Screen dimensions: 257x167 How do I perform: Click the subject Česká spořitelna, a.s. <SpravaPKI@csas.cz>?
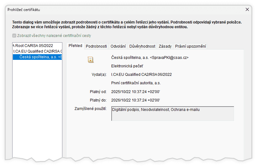pyautogui.click(x=150, y=58)
